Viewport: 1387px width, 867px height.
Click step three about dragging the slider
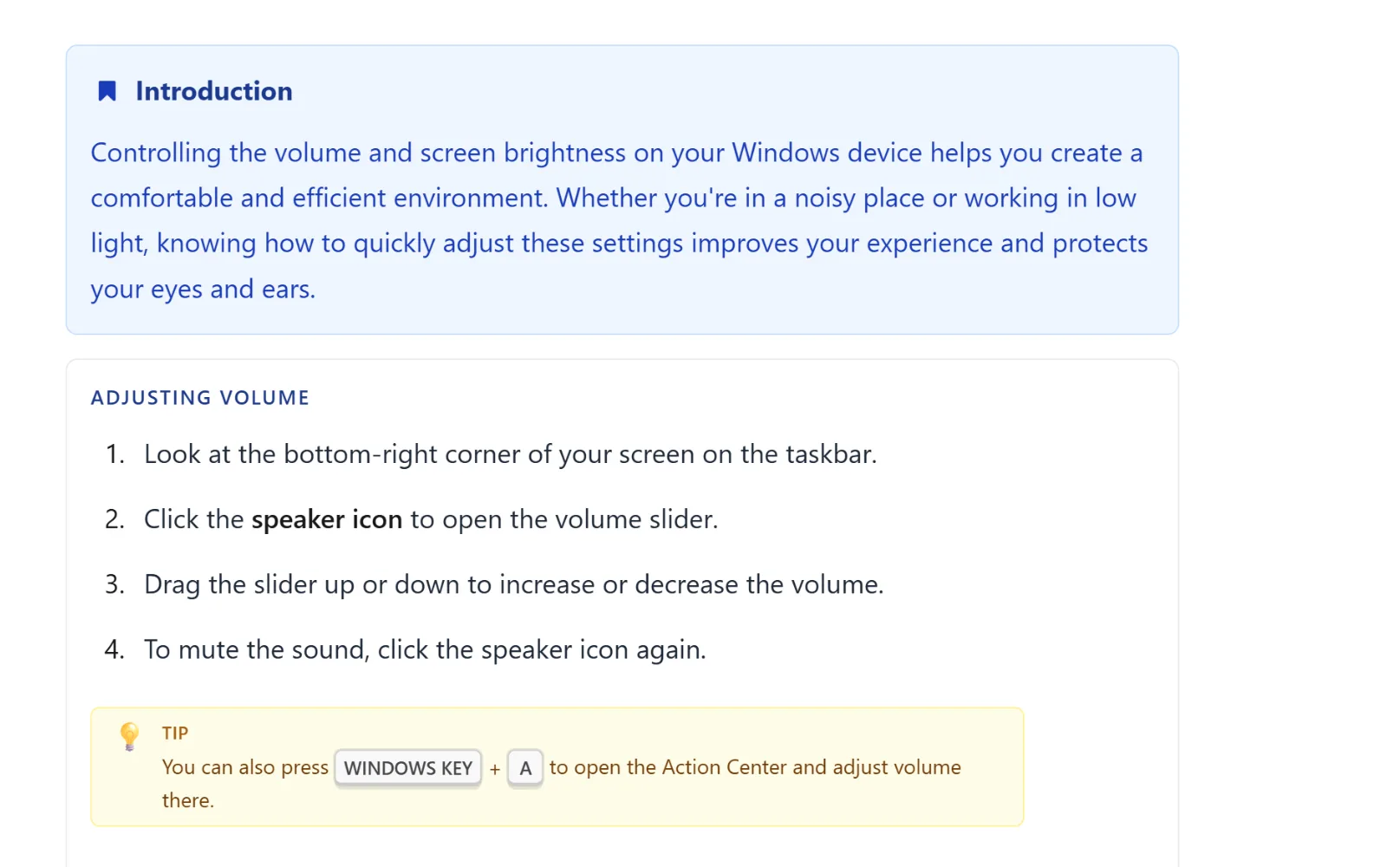[514, 584]
